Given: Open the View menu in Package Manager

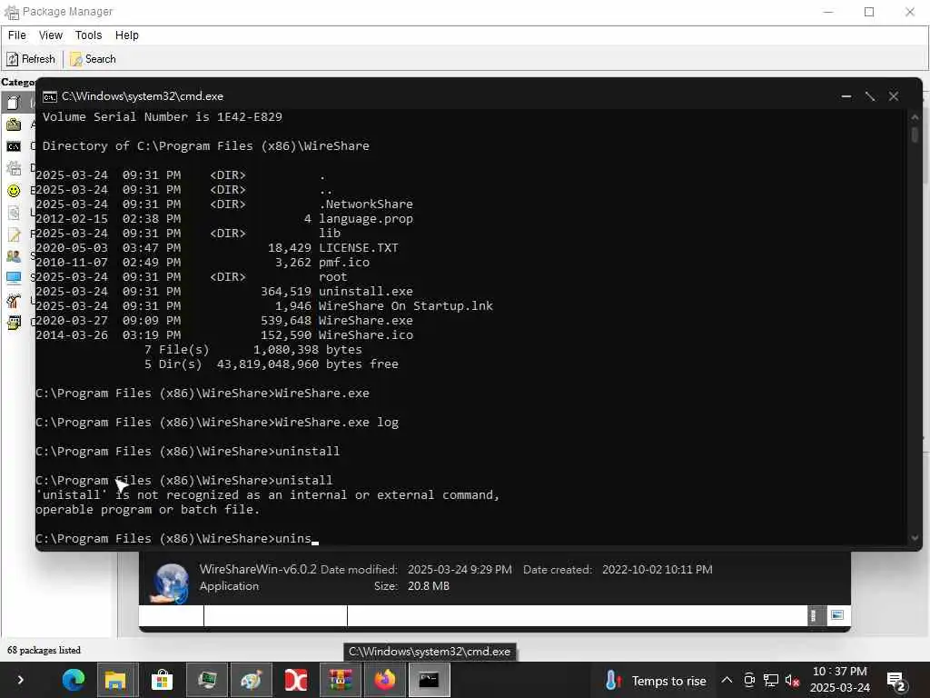Looking at the screenshot, I should [51, 35].
